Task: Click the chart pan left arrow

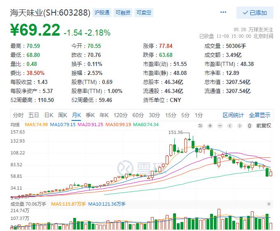Action: click(230, 126)
